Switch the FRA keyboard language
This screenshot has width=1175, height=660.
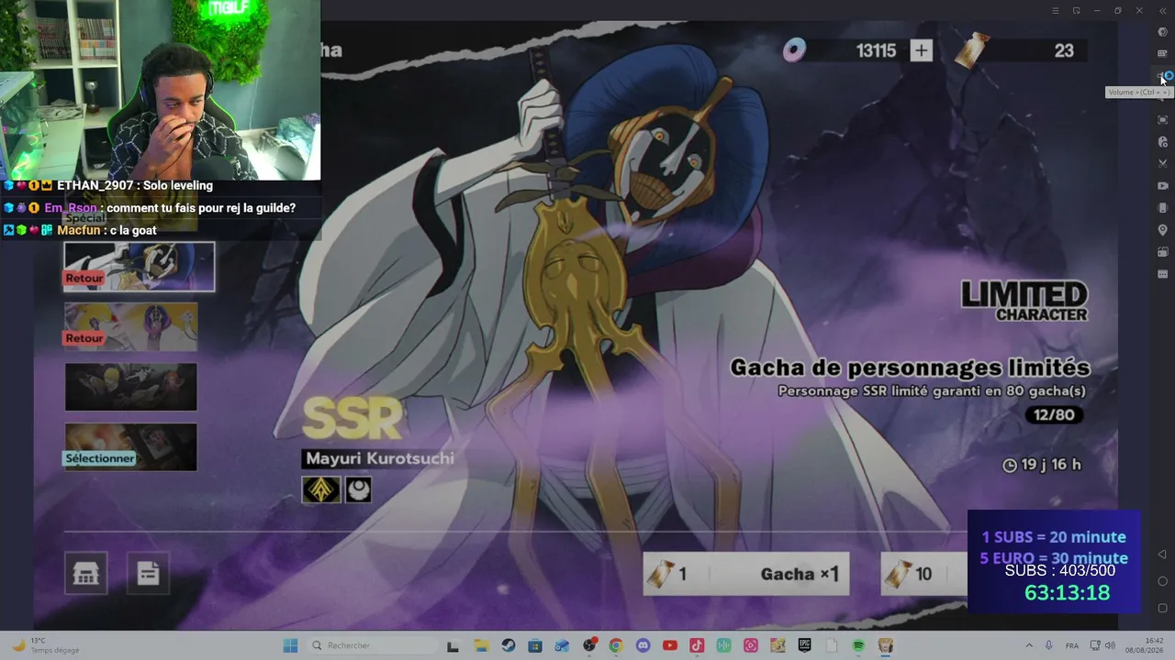pos(1071,645)
